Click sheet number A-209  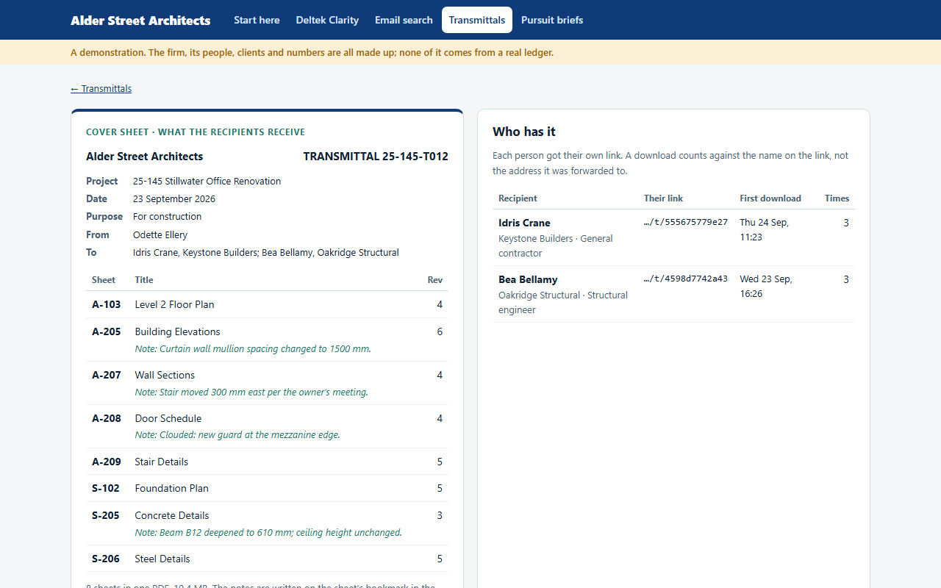107,462
